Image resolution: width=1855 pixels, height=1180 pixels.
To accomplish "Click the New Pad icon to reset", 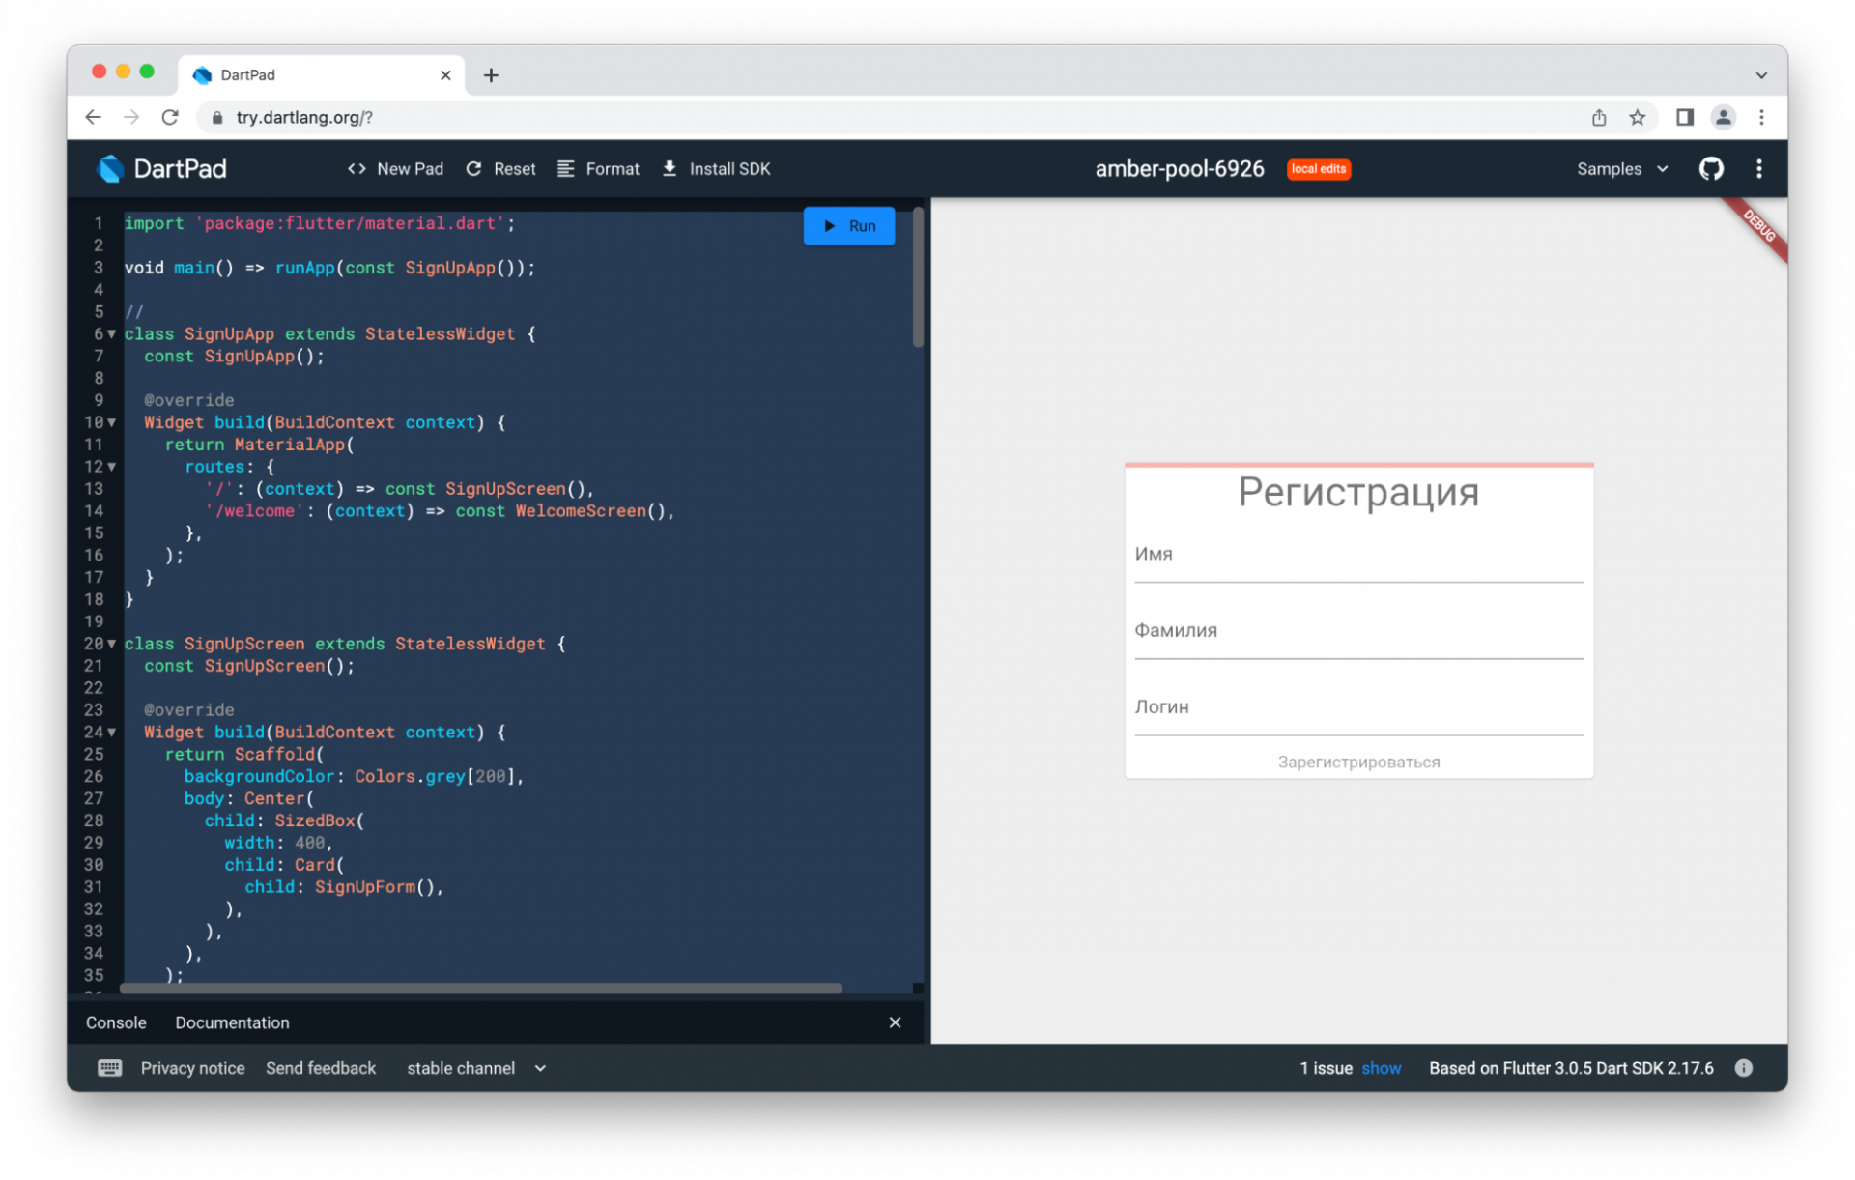I will point(356,167).
